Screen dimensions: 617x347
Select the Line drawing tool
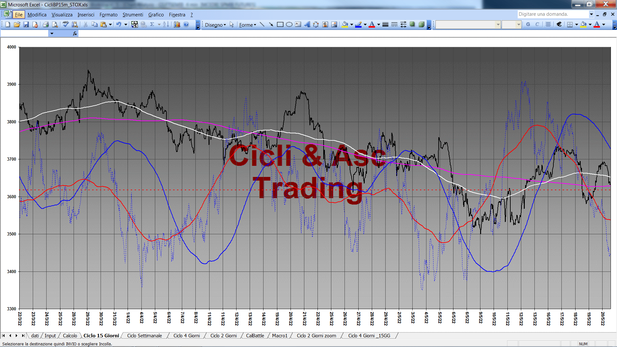point(262,24)
